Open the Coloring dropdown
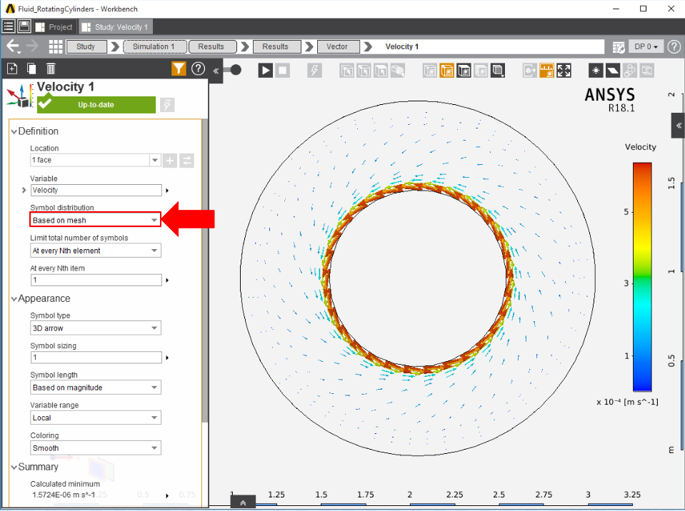 click(95, 447)
